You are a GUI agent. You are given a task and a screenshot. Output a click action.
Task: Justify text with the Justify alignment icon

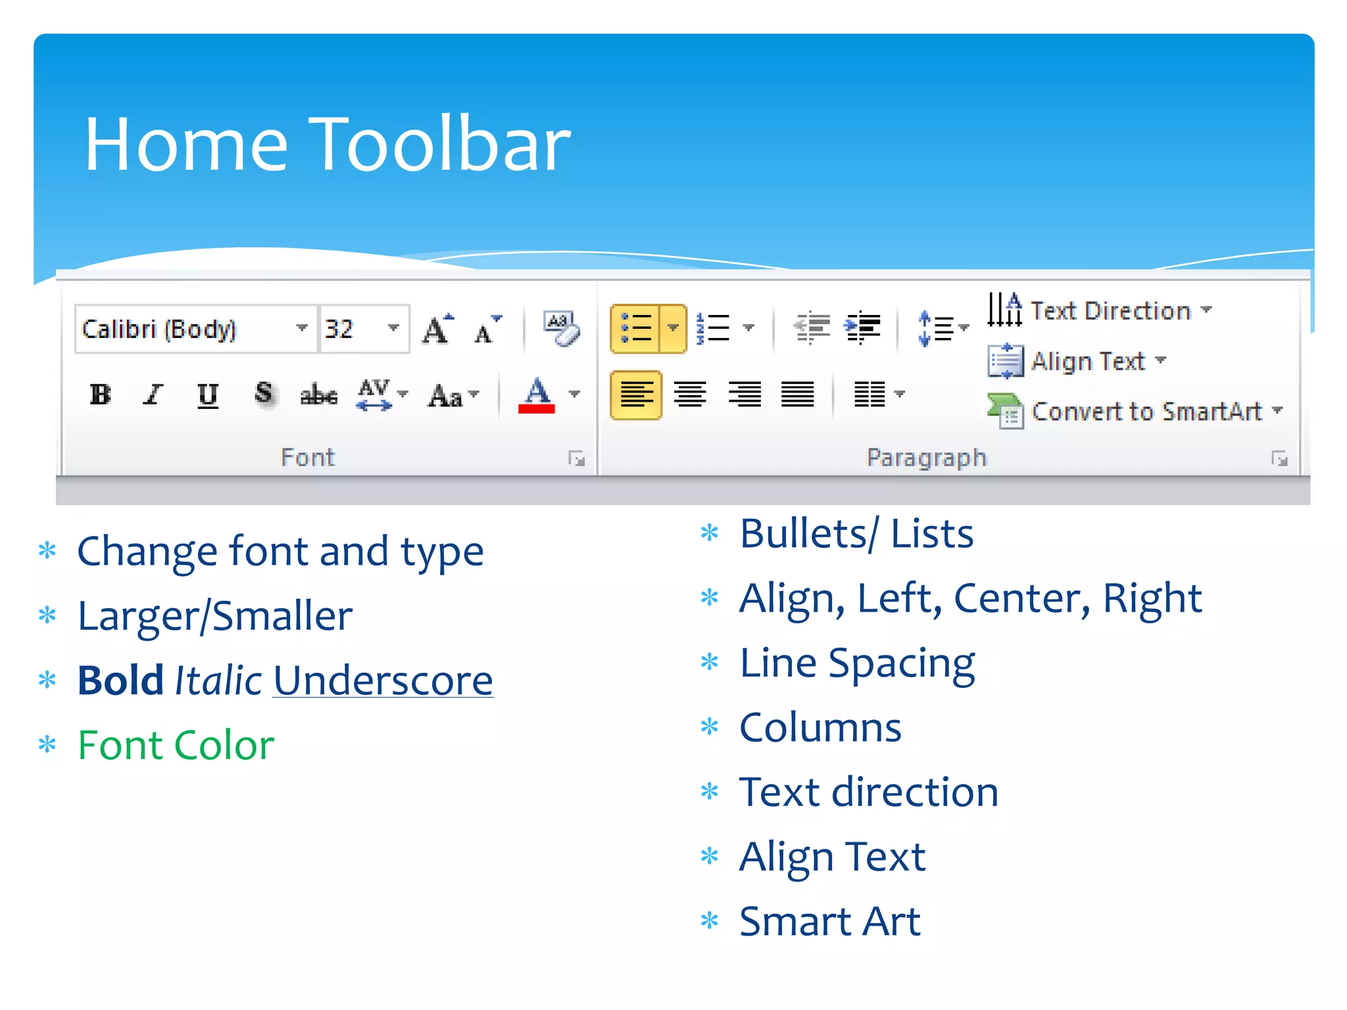(797, 395)
